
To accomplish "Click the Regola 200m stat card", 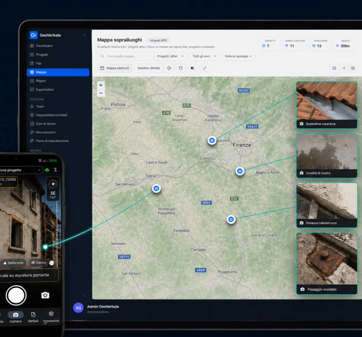I will point(345,44).
